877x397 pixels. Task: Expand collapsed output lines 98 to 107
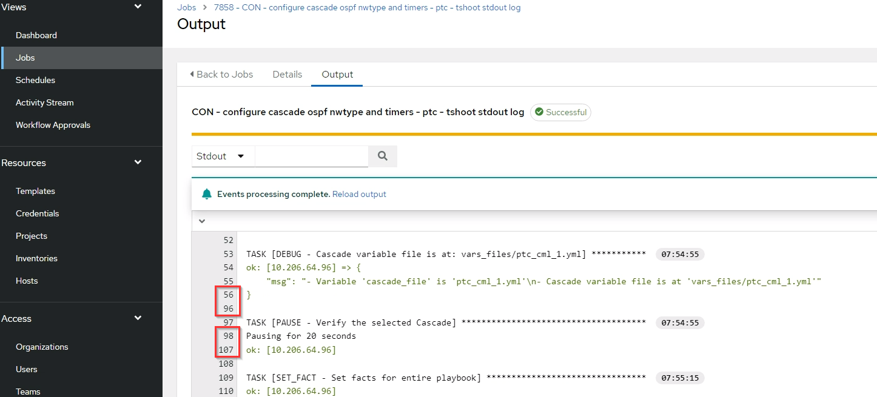tap(228, 342)
